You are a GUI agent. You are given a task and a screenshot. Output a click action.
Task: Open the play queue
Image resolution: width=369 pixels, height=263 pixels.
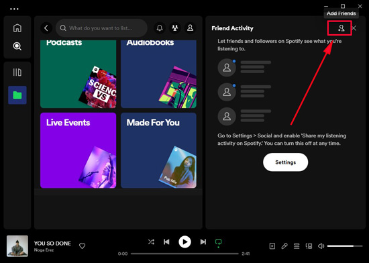click(297, 246)
